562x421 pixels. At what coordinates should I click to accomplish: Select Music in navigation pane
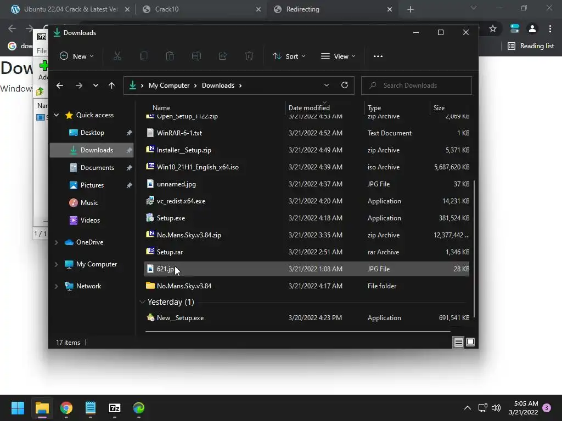[x=89, y=203]
